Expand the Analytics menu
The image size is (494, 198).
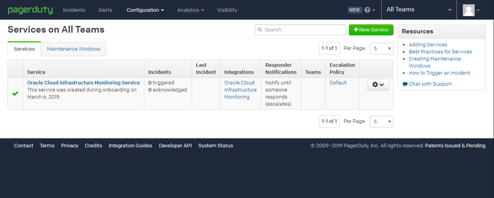click(x=191, y=10)
